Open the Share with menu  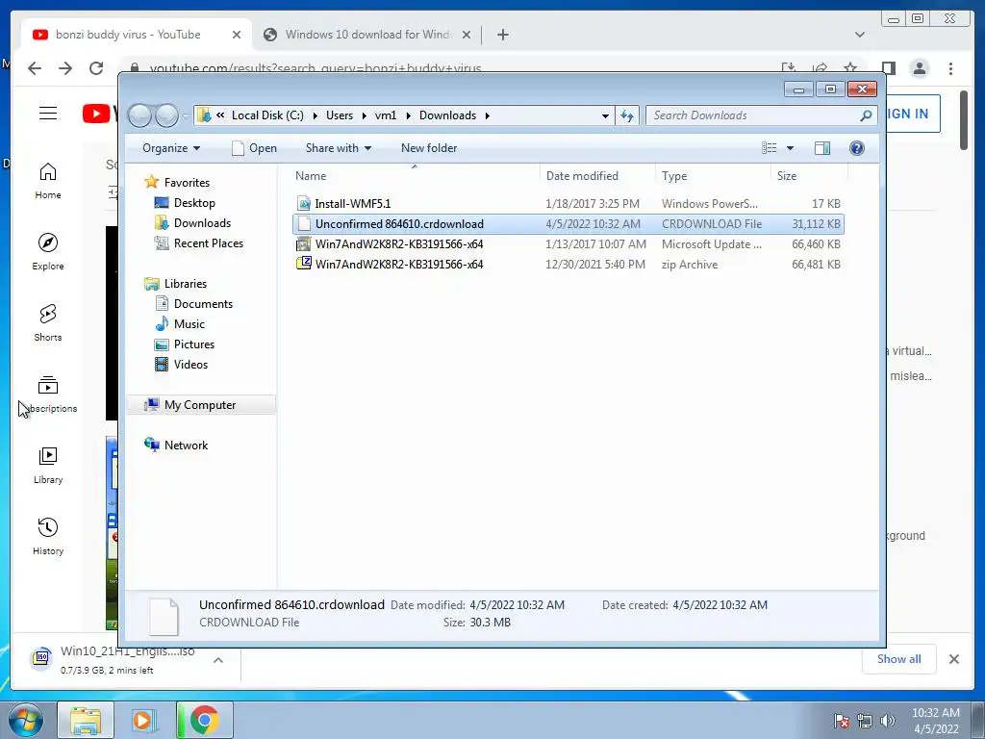338,148
